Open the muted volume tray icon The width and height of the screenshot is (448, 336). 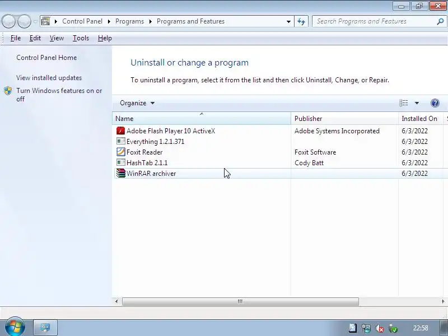coord(380,328)
